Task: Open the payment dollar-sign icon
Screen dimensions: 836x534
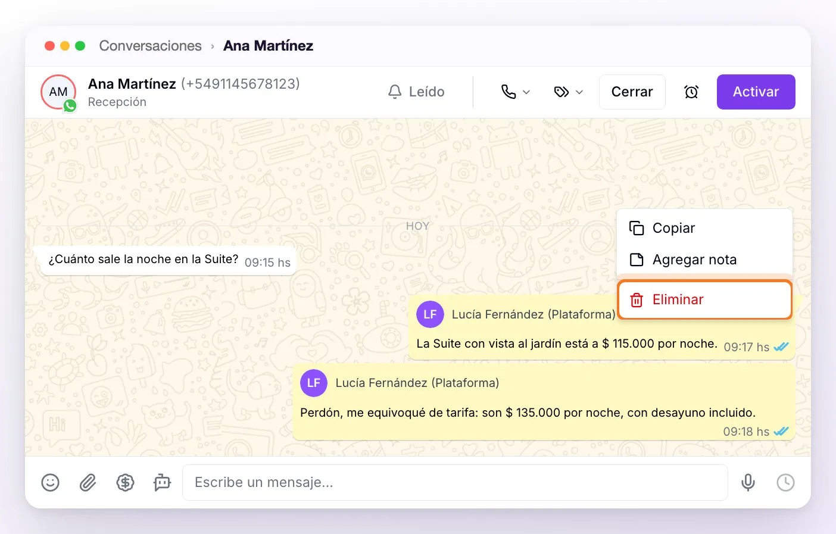Action: coord(125,482)
